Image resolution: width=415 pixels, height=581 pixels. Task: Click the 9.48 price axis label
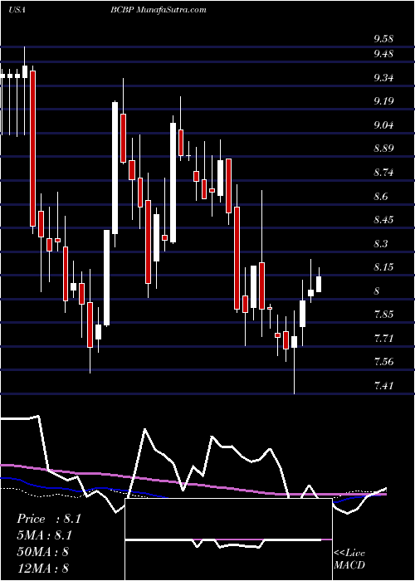pos(383,54)
